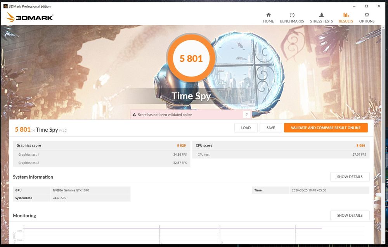The image size is (388, 247).
Task: Click the NVIDIA GeForce GTX 1070 value
Action: click(71, 190)
